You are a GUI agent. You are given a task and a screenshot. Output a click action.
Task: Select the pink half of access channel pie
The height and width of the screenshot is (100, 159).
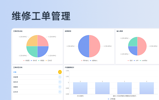point(142,46)
